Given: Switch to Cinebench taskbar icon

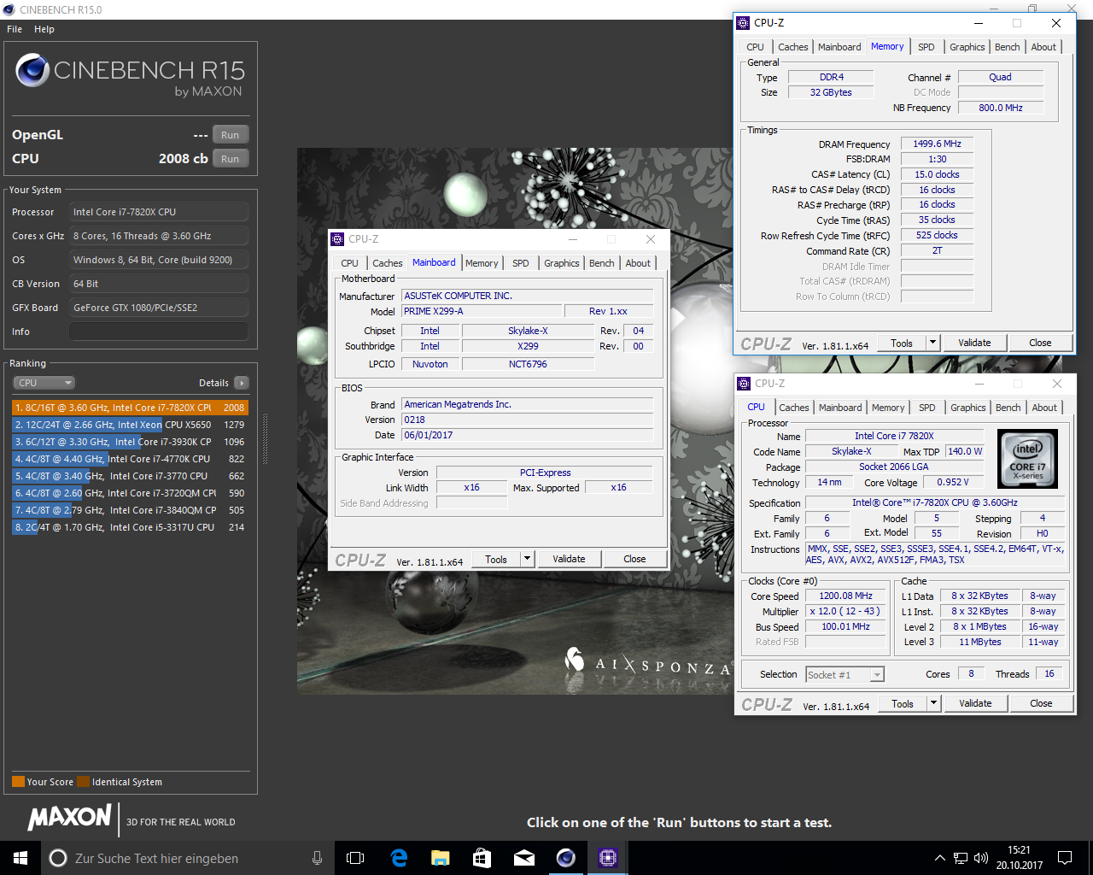Looking at the screenshot, I should (565, 858).
